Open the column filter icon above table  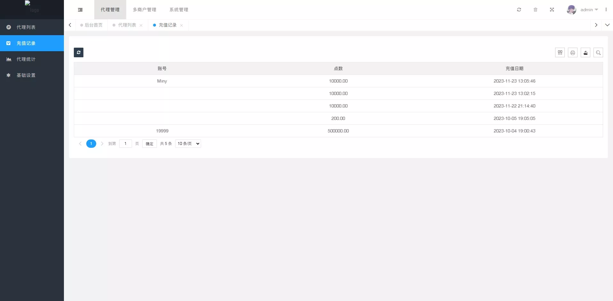[560, 53]
